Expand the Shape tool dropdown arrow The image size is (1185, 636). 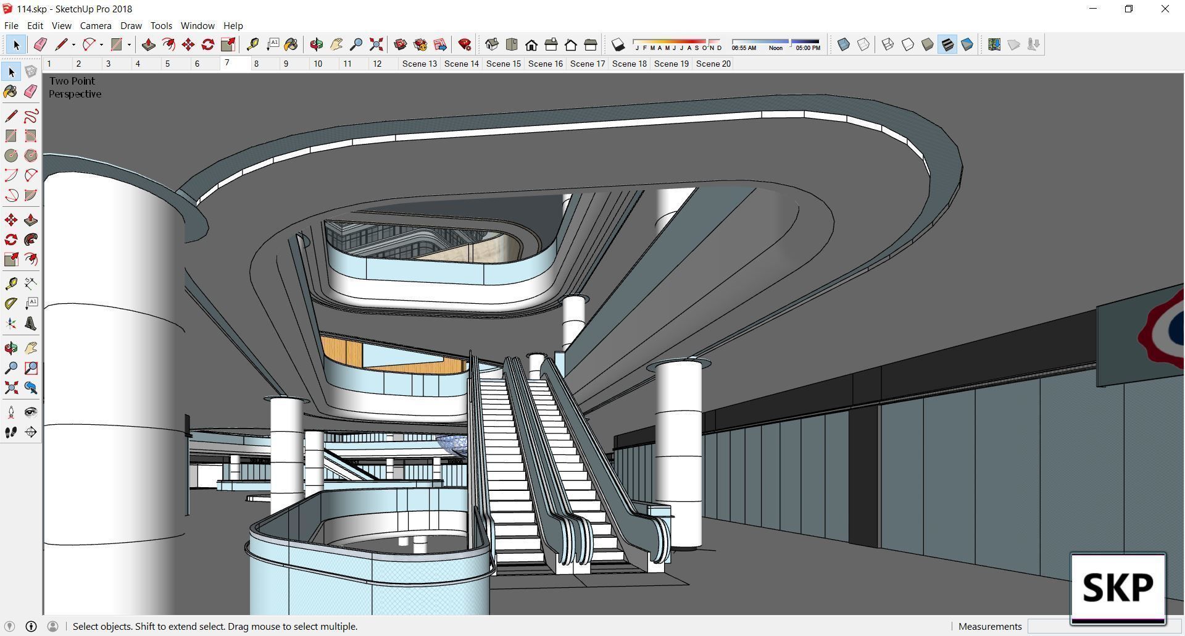(129, 44)
